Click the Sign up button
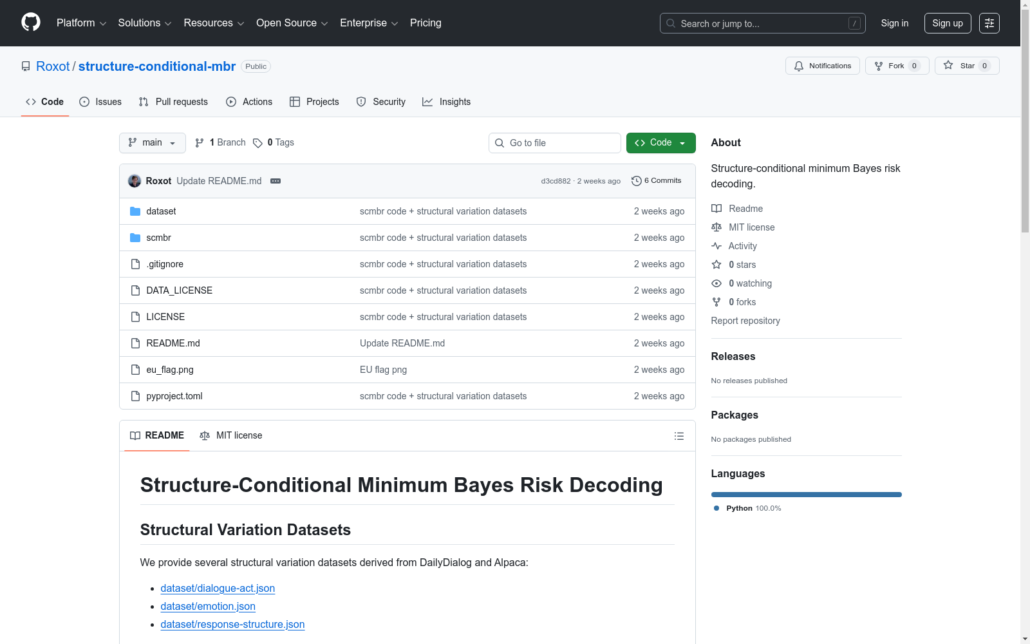This screenshot has width=1030, height=644. (x=948, y=23)
